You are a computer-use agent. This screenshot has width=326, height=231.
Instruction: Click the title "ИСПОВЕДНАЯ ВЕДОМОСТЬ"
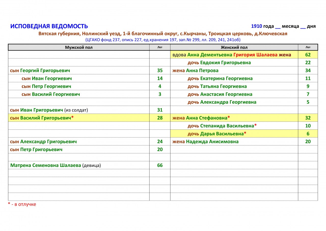[x=49, y=26]
